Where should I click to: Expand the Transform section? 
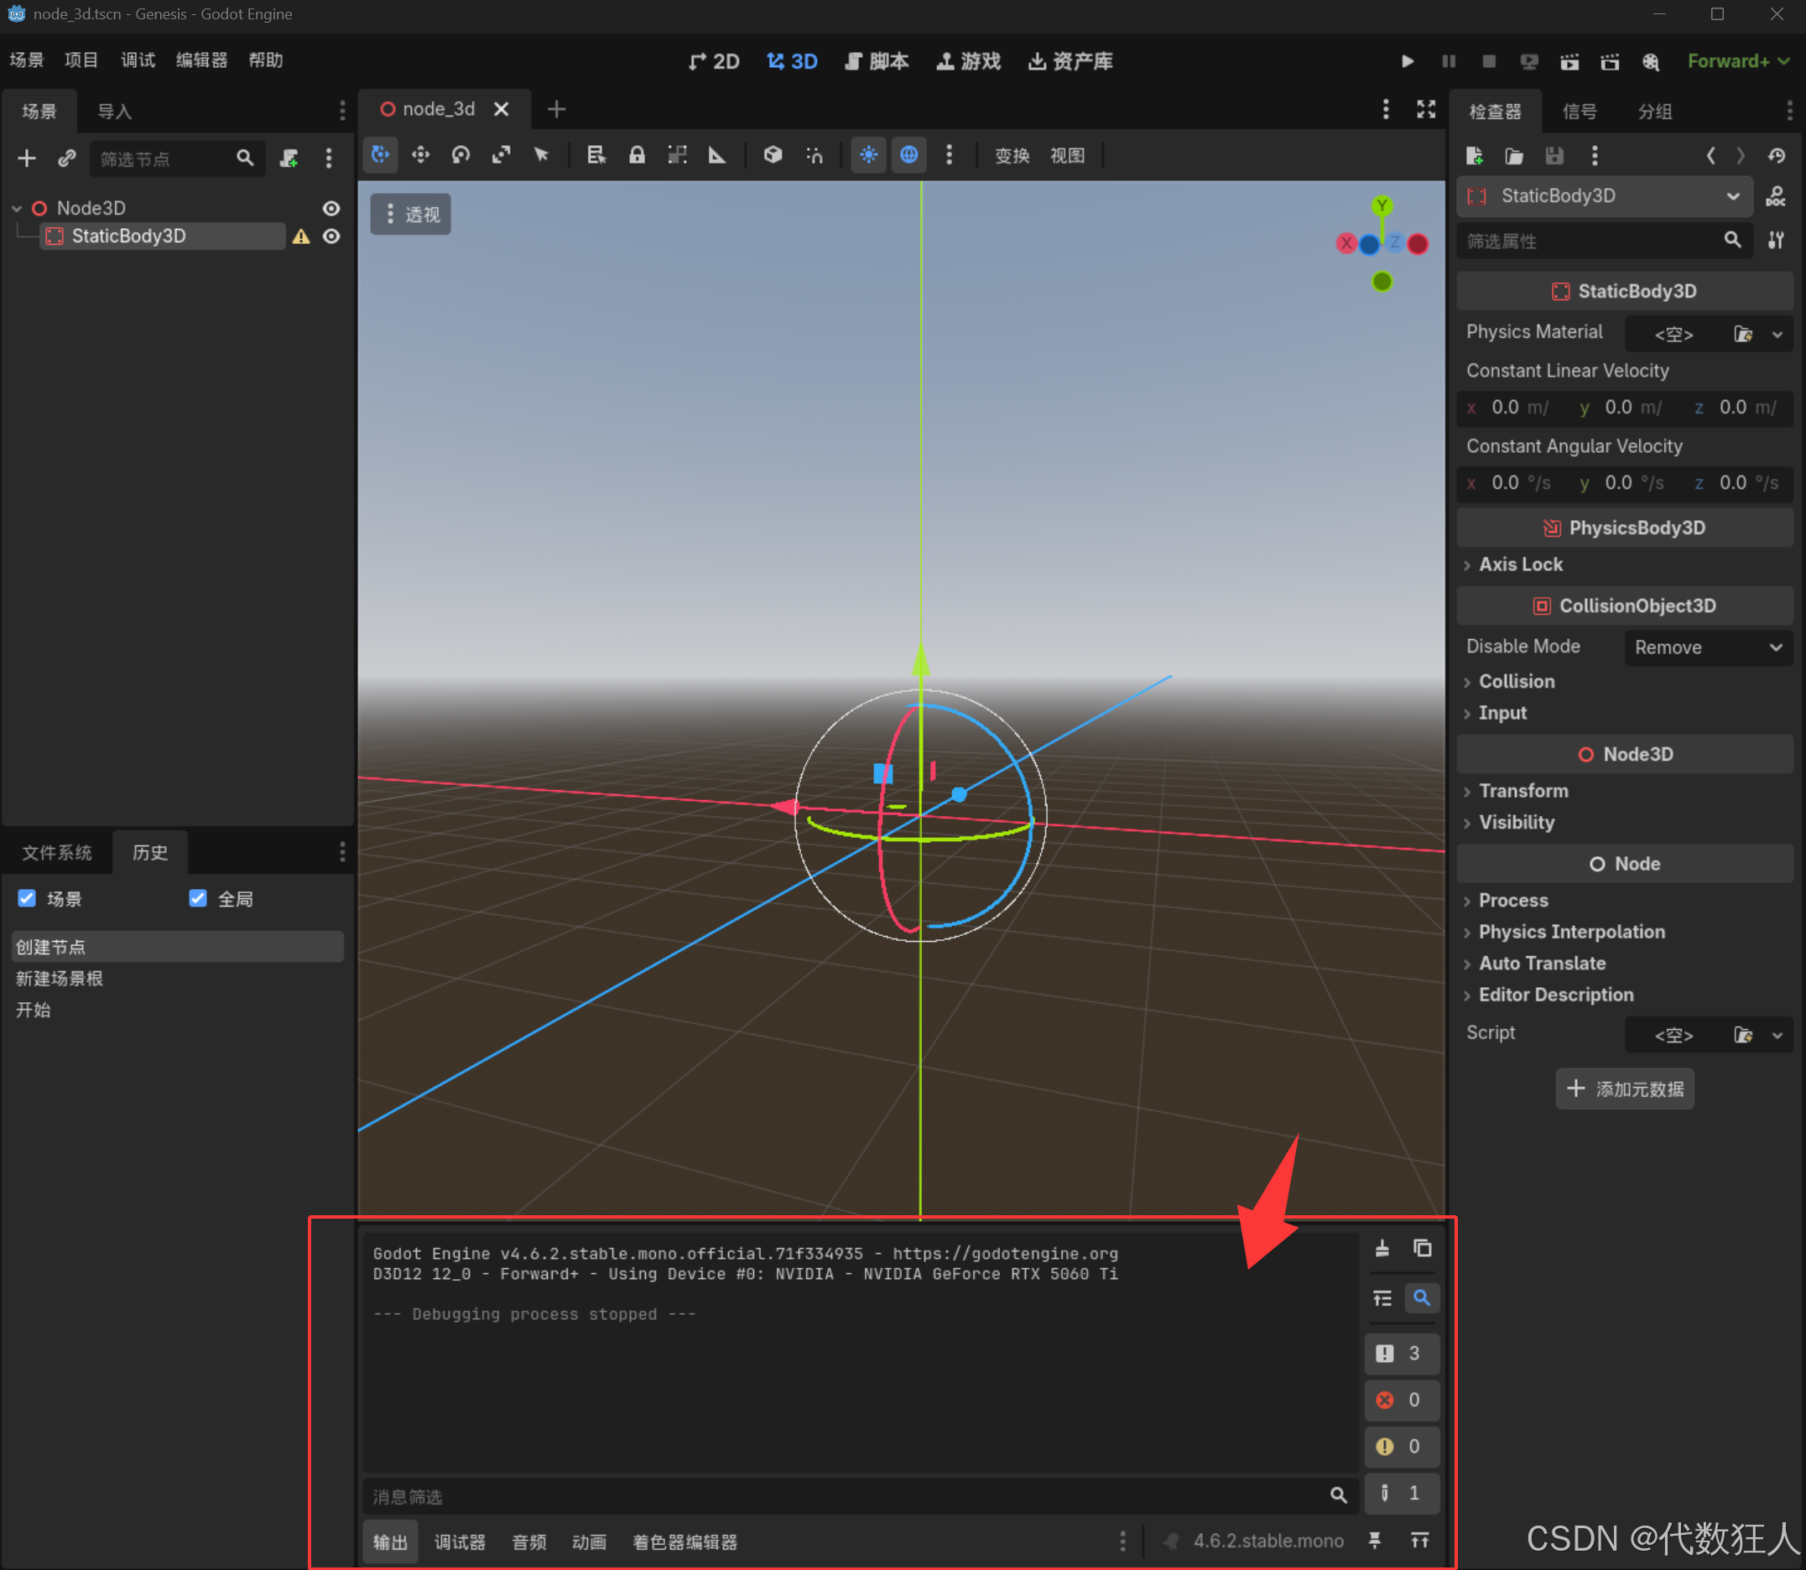(1523, 790)
